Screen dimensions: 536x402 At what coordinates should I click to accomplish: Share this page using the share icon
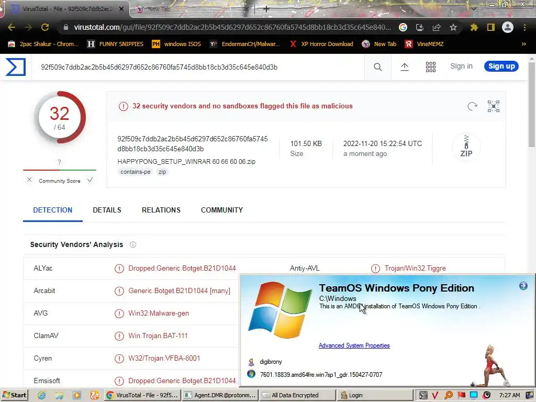[437, 27]
